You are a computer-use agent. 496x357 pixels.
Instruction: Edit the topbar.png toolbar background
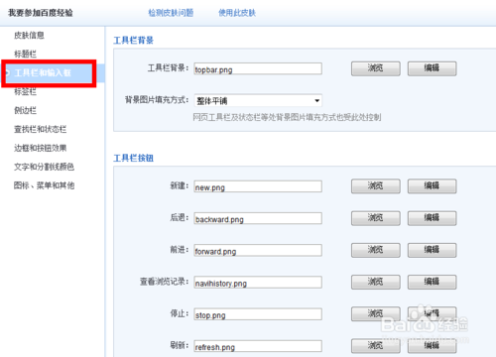tap(432, 68)
